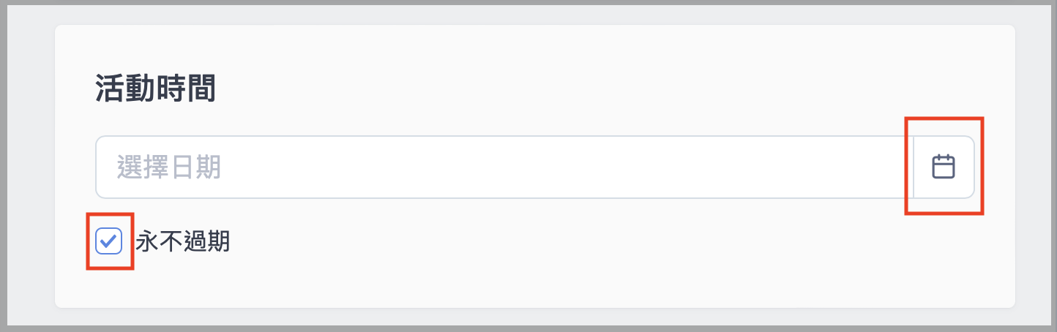Activate the activity time date field
Image resolution: width=1057 pixels, height=332 pixels.
(504, 167)
